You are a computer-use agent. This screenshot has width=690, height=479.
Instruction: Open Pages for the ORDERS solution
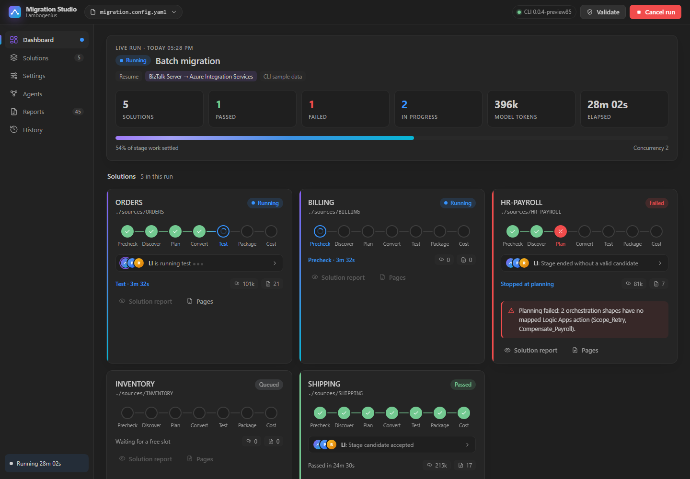coord(200,301)
